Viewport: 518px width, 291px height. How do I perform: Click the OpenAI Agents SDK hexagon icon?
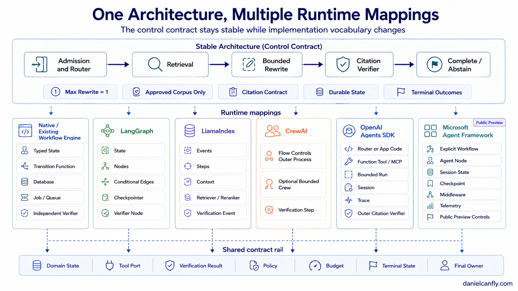[x=349, y=131]
